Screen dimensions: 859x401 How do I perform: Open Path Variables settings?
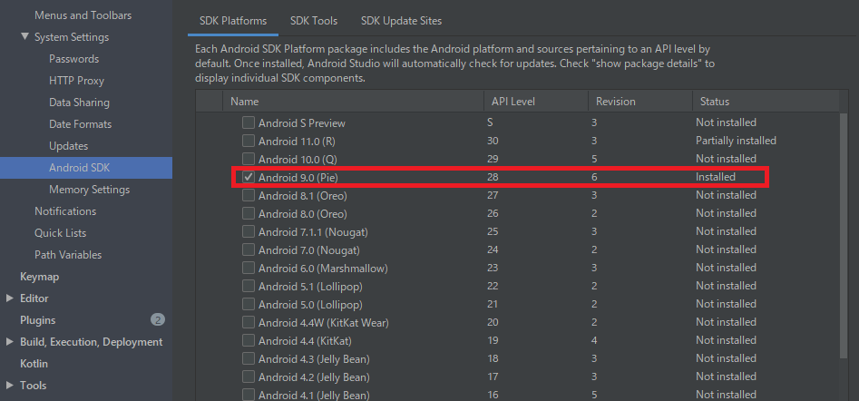pos(68,255)
